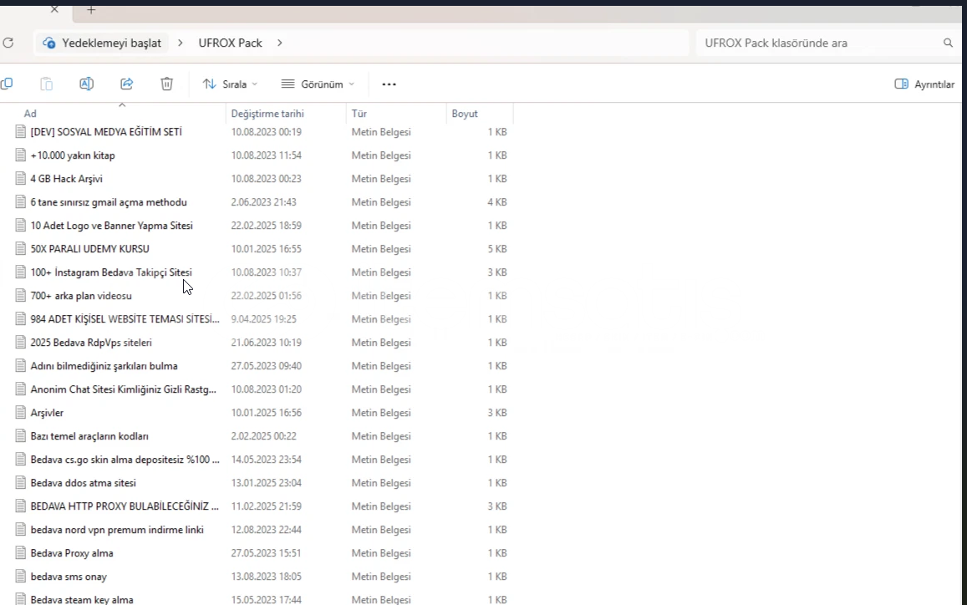Select the 50X PARALI UDEMY KURSU file
967x605 pixels.
(90, 249)
